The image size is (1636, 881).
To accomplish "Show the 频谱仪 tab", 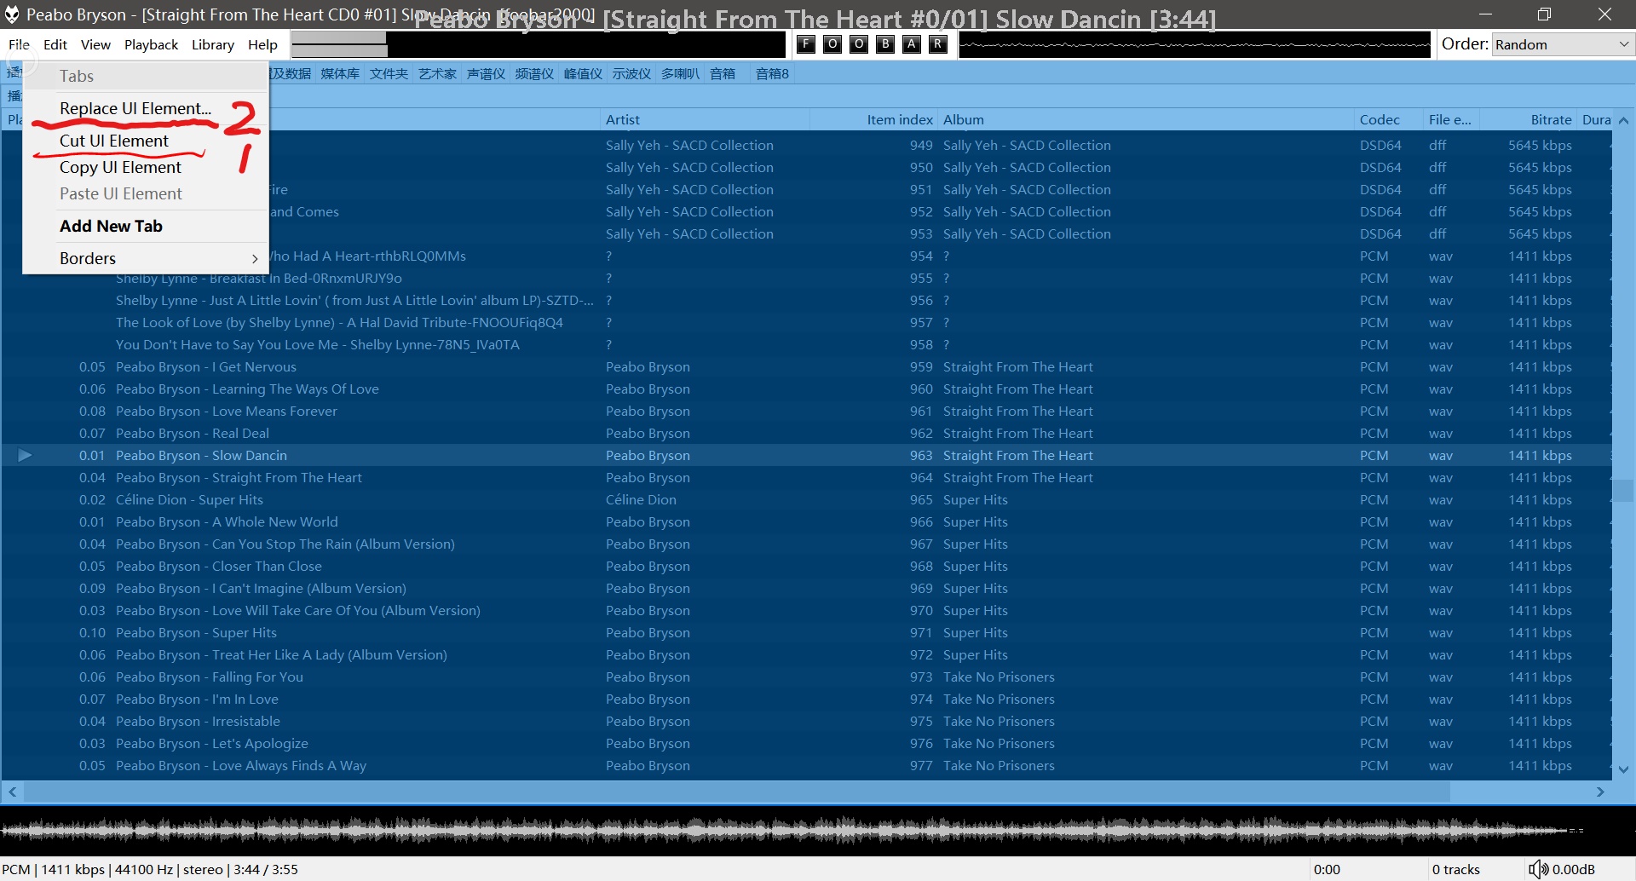I will (534, 74).
